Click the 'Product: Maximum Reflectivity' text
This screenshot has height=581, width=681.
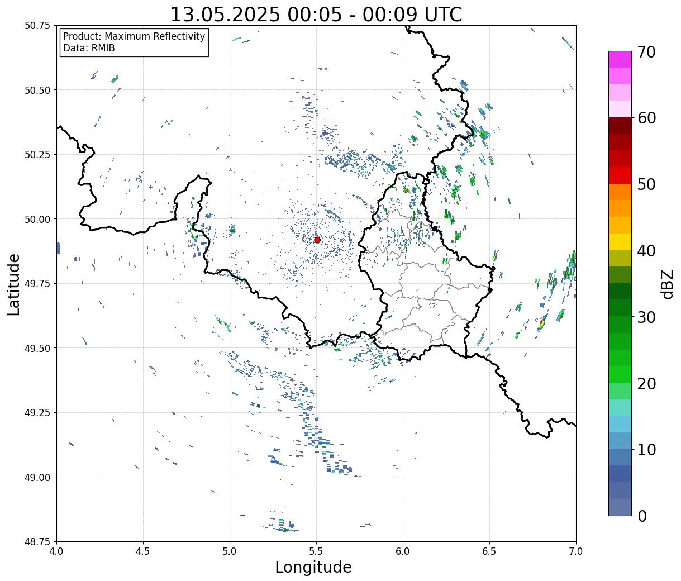pos(134,36)
